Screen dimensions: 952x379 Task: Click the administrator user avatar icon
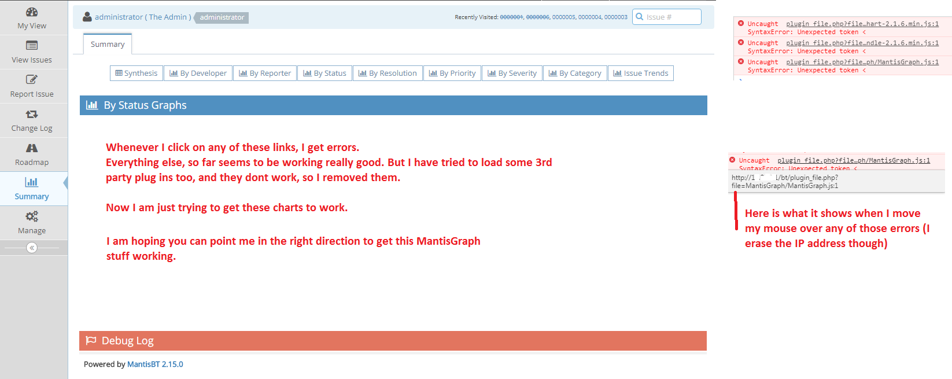pos(87,17)
